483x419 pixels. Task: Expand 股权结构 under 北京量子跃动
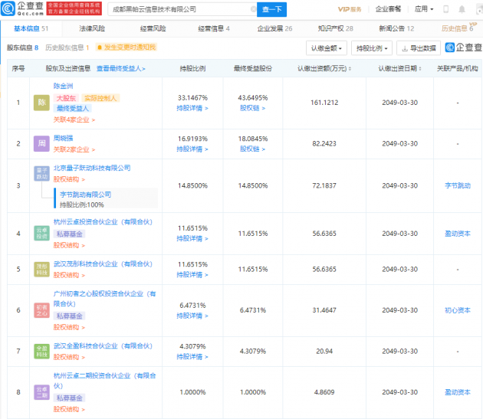click(69, 179)
